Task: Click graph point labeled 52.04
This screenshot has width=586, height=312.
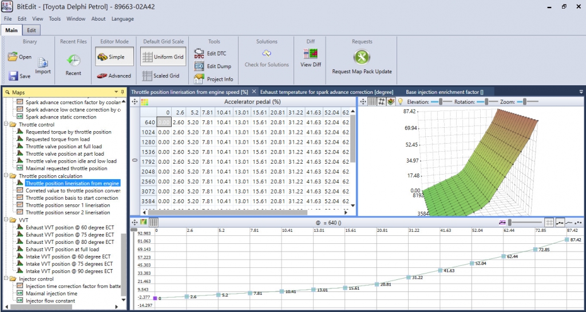Action: coord(472,263)
